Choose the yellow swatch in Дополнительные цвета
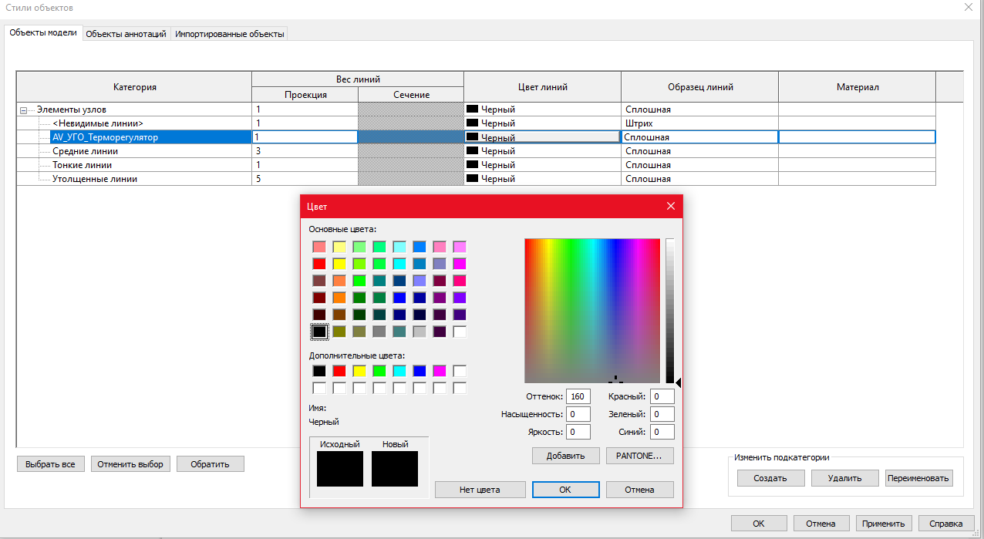 tap(359, 371)
